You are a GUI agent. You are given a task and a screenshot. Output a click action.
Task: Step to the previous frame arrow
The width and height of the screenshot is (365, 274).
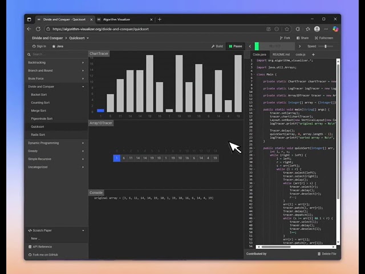click(250, 46)
